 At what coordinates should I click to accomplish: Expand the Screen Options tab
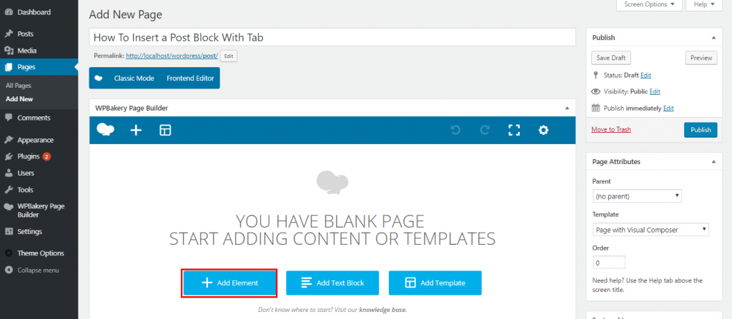point(647,5)
